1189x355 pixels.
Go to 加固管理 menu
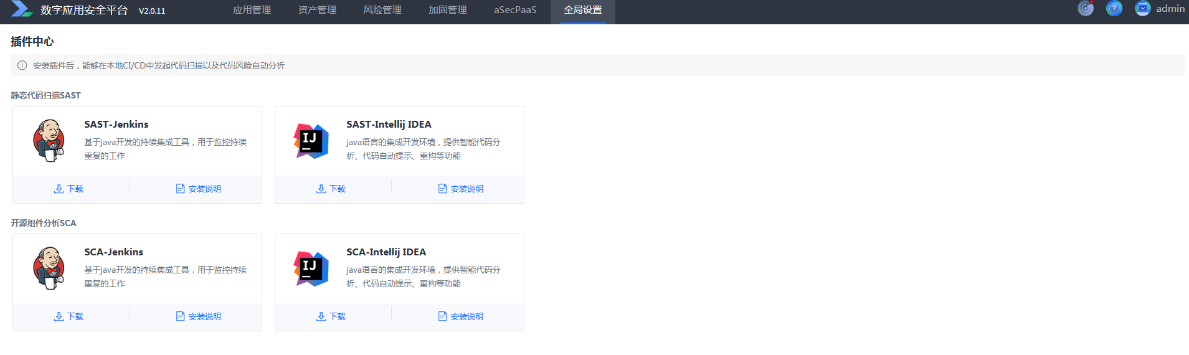447,10
